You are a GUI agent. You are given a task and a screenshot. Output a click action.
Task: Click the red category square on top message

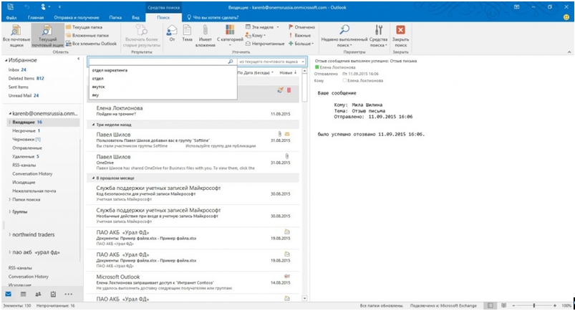click(289, 90)
